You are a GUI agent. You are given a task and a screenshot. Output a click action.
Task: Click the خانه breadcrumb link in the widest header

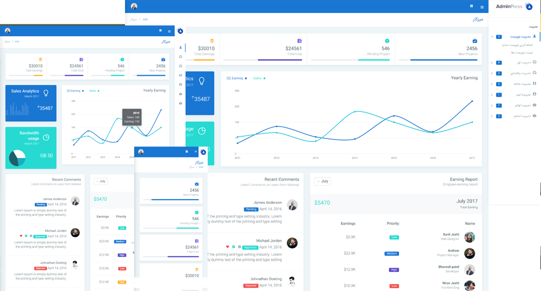tap(145, 19)
